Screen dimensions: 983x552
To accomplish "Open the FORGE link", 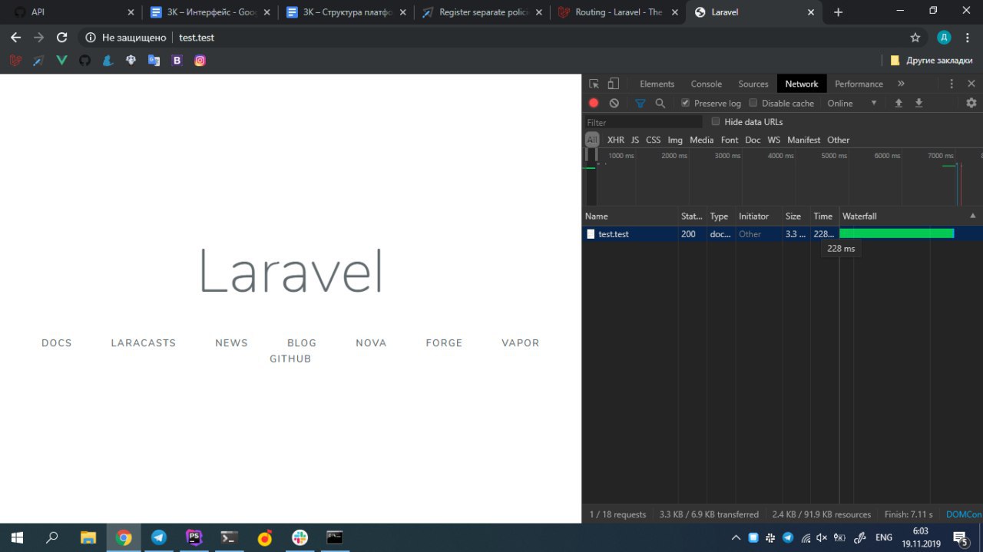I will coord(445,343).
